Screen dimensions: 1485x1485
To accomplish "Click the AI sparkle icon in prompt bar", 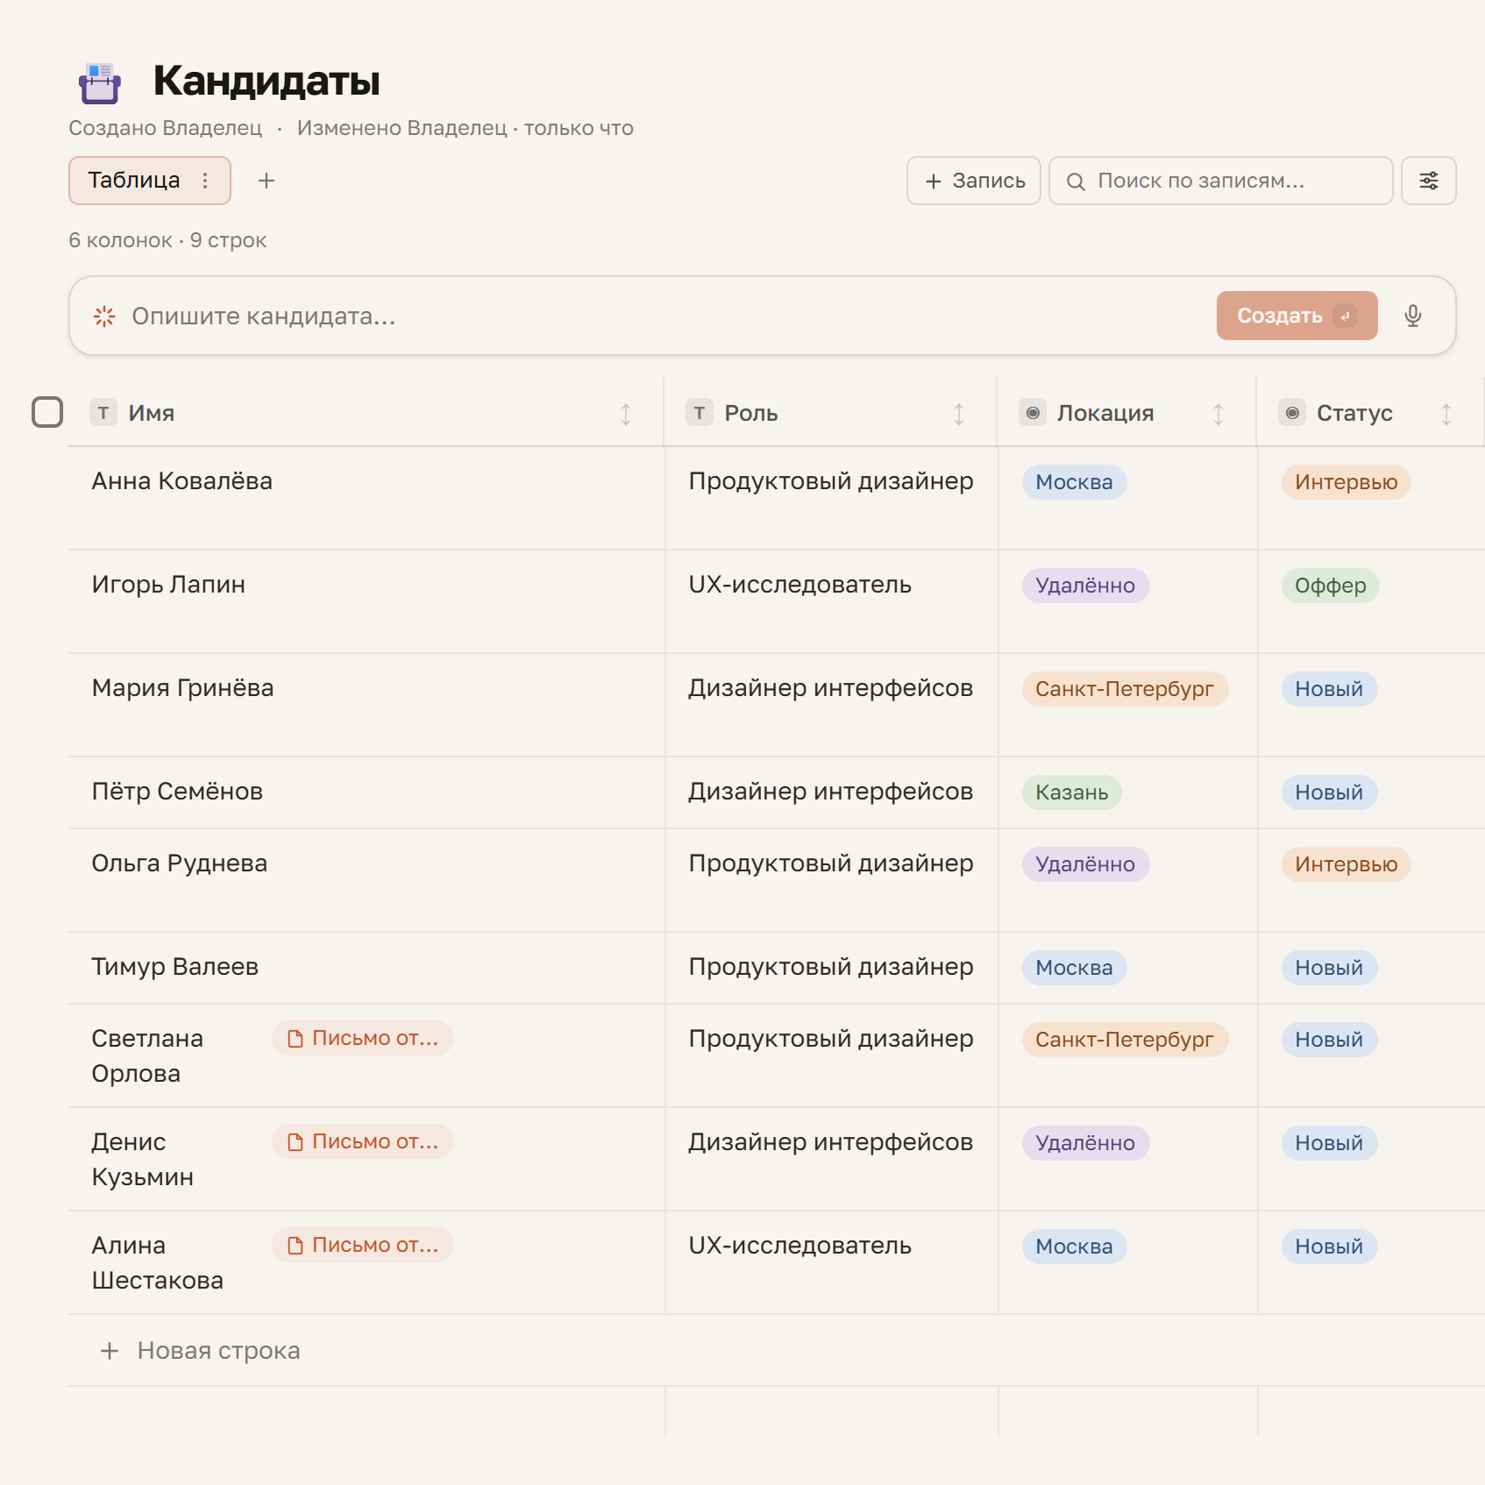I will (104, 316).
